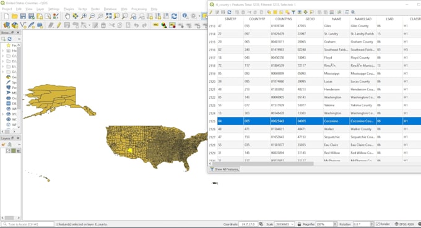The image size is (421, 228).
Task: Click the Yakima name cell
Action: pos(336,105)
